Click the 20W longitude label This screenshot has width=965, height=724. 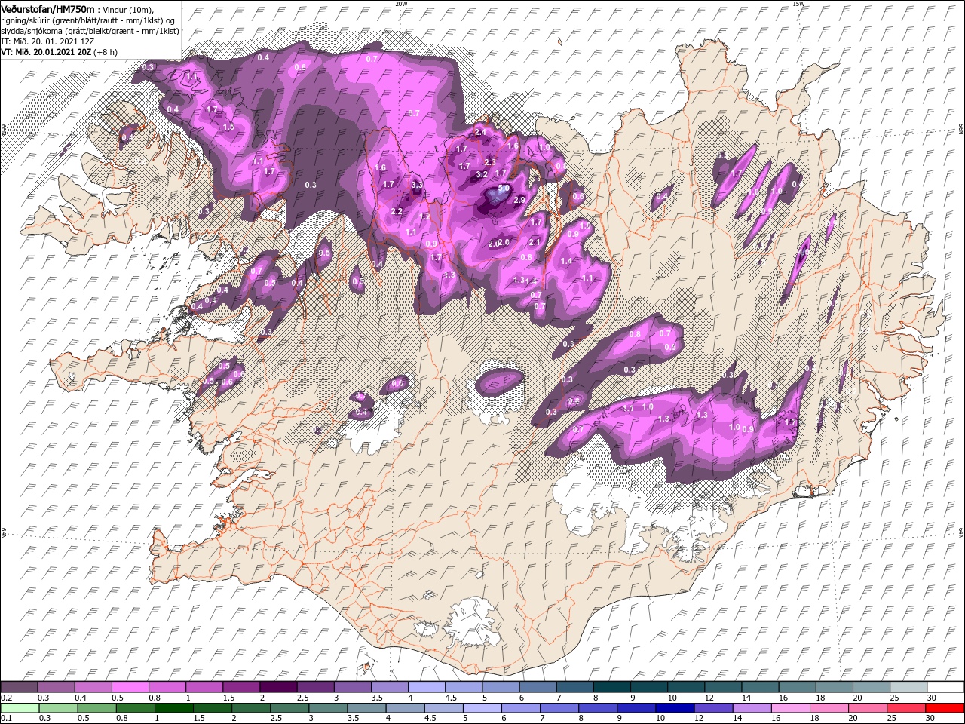(401, 4)
